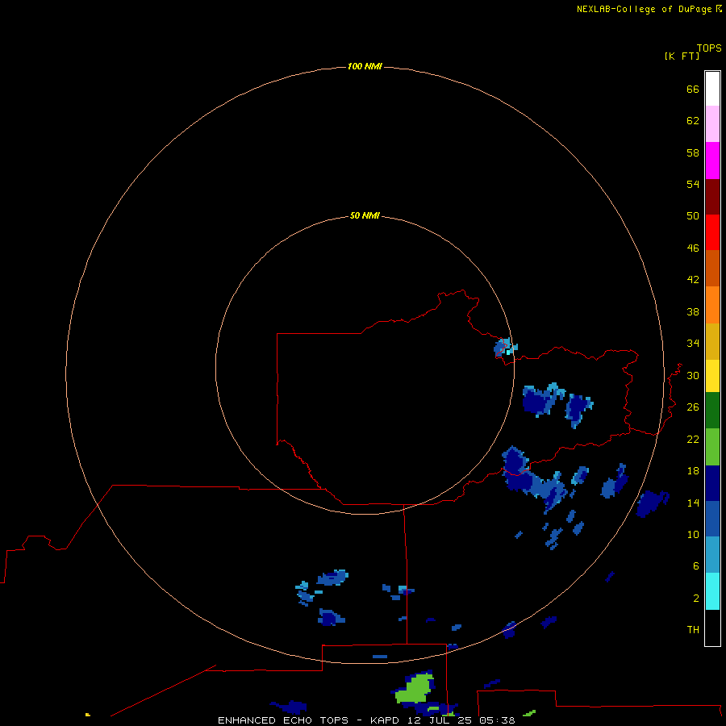Click the TOPS legend title
Screen dimensions: 726x726
click(709, 48)
